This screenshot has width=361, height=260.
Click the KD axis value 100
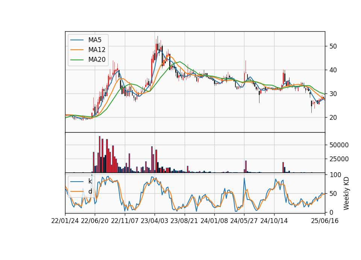[x=335, y=175]
